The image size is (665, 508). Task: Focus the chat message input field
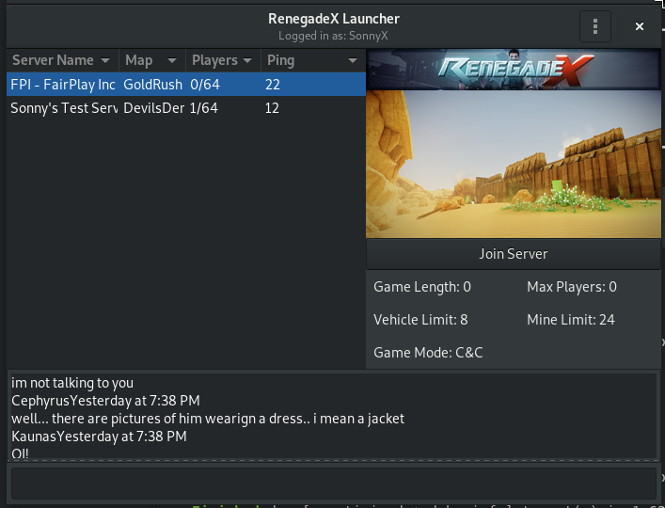point(334,484)
